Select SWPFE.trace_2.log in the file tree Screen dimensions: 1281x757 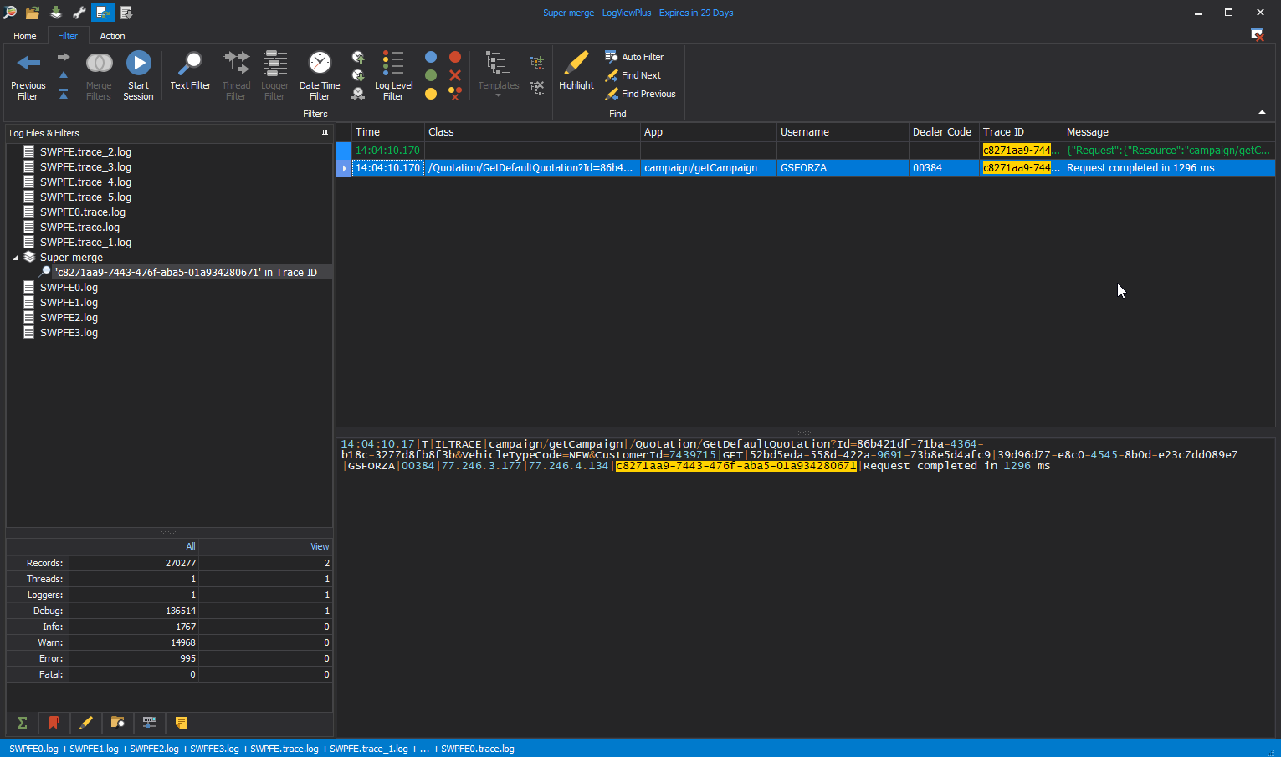(x=85, y=152)
